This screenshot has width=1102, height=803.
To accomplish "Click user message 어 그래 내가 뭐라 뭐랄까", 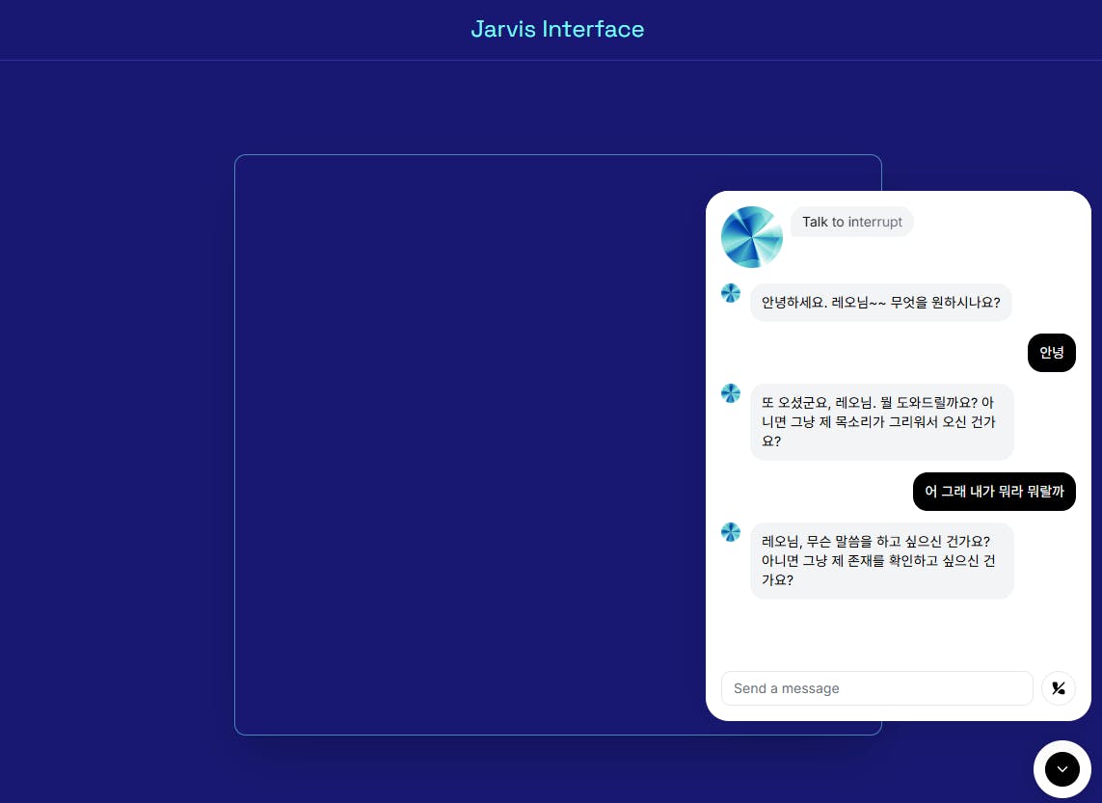I will point(994,492).
